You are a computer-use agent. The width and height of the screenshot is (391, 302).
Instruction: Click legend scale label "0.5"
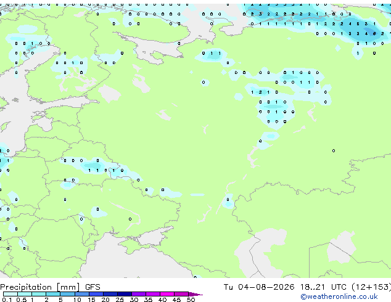(22, 300)
